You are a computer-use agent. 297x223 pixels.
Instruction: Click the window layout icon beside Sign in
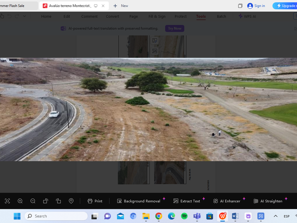point(240,6)
